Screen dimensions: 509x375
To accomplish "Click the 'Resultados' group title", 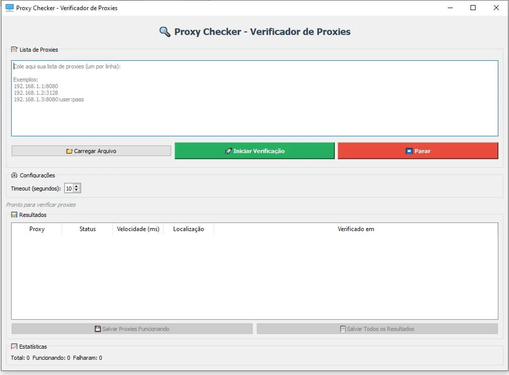I will [33, 215].
